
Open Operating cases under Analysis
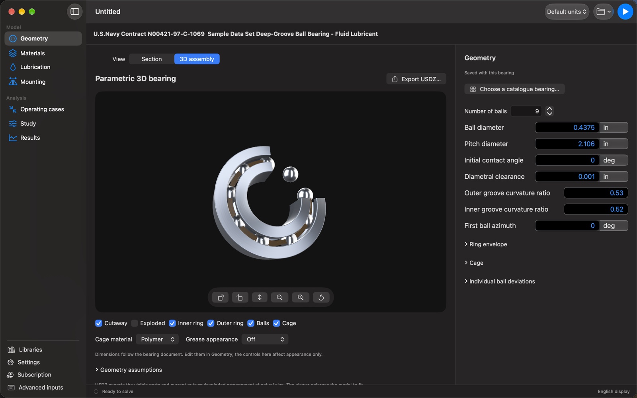(x=43, y=109)
